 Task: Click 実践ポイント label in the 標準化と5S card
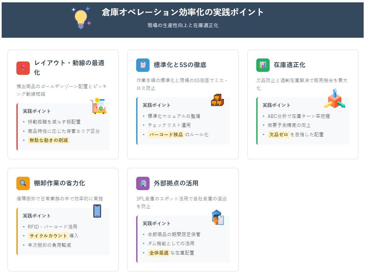(157, 105)
